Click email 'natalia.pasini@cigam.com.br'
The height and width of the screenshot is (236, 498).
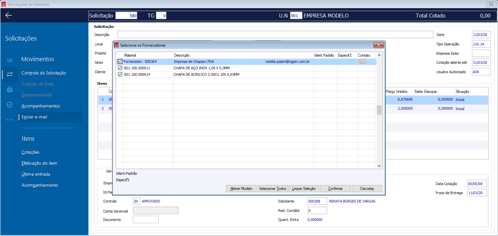coord(287,62)
